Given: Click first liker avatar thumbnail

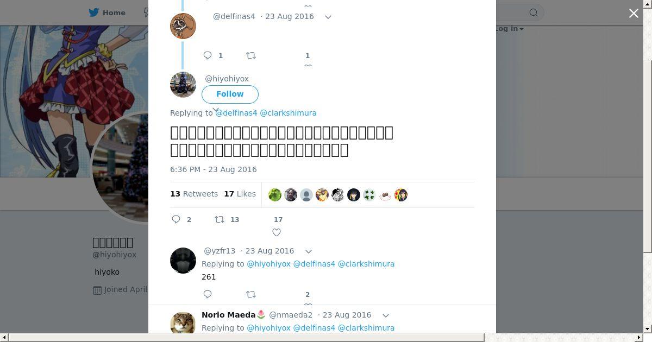Looking at the screenshot, I should [x=275, y=195].
